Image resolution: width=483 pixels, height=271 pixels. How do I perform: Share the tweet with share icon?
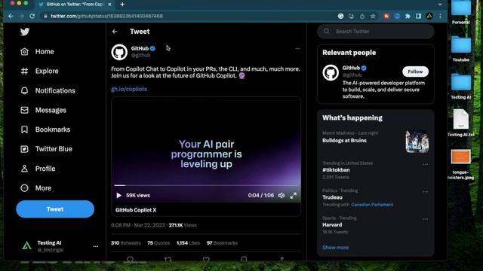[281, 259]
